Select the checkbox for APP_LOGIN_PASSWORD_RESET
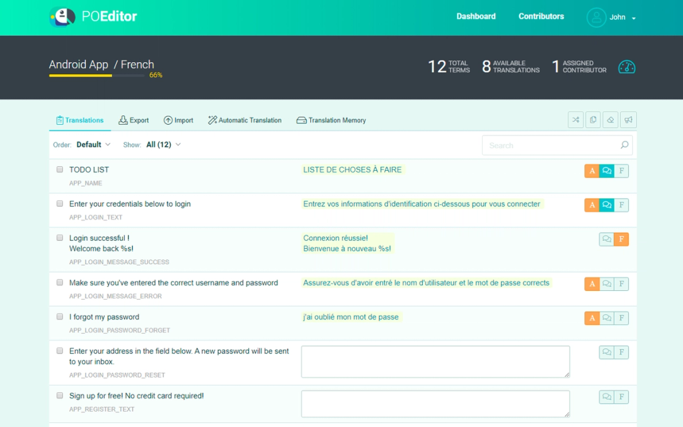Screen dimensions: 683x427 59,351
